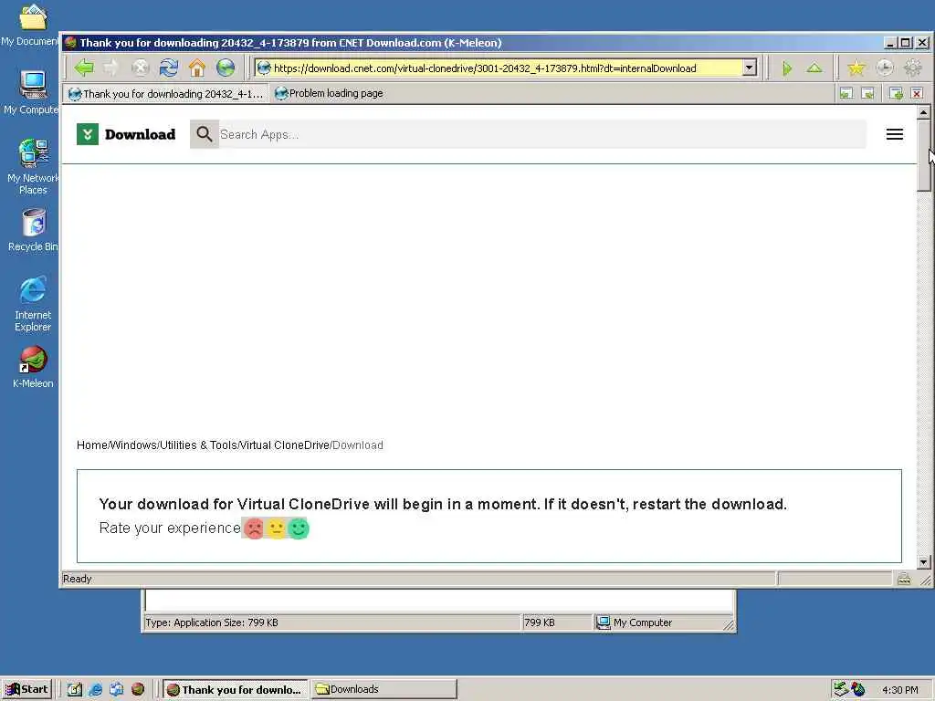This screenshot has width=935, height=701.
Task: Launch Internet Explorer from quick launch
Action: [95, 689]
